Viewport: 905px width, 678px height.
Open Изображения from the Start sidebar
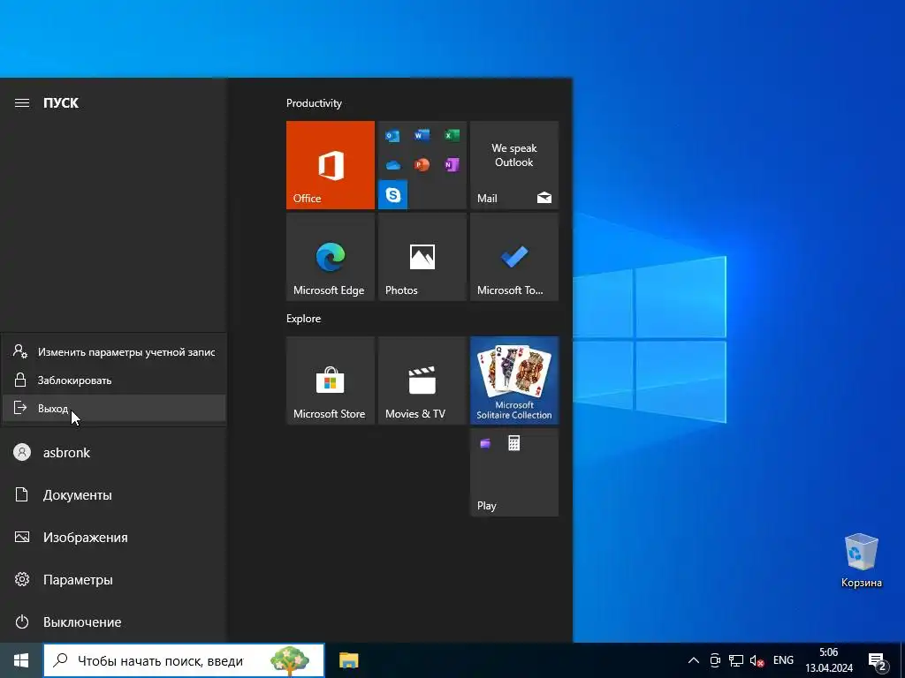point(113,538)
